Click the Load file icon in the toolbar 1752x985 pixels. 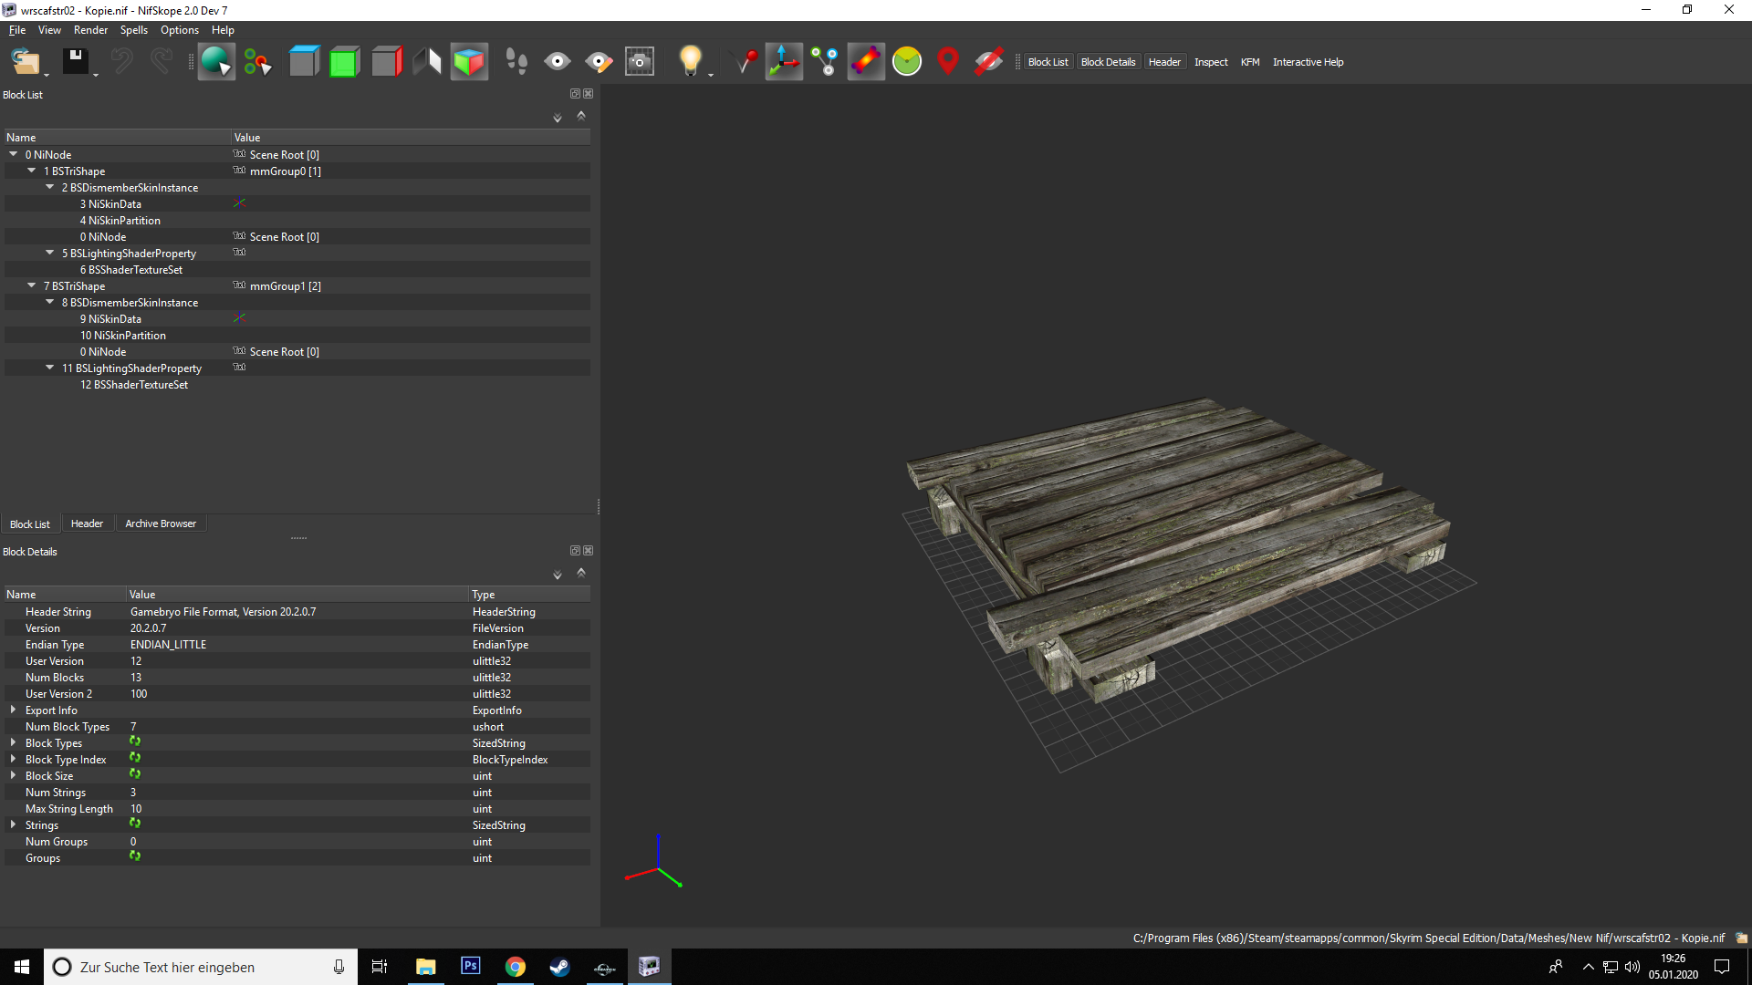click(25, 62)
